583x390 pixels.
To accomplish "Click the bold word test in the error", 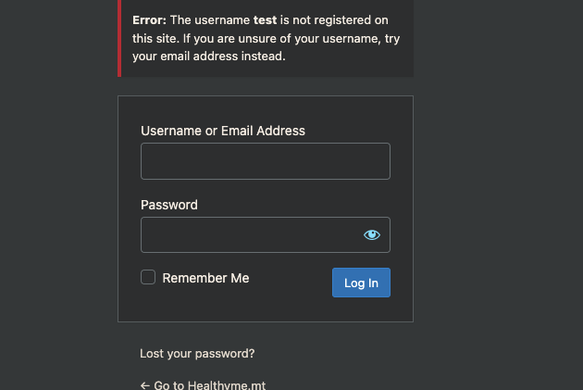I will point(265,20).
